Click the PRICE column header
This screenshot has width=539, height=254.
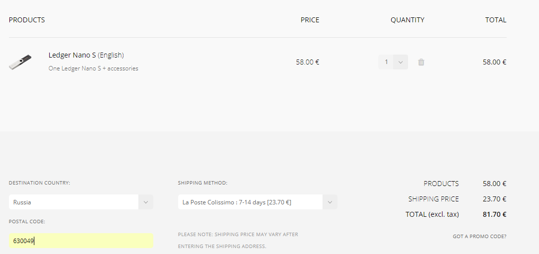pyautogui.click(x=310, y=20)
